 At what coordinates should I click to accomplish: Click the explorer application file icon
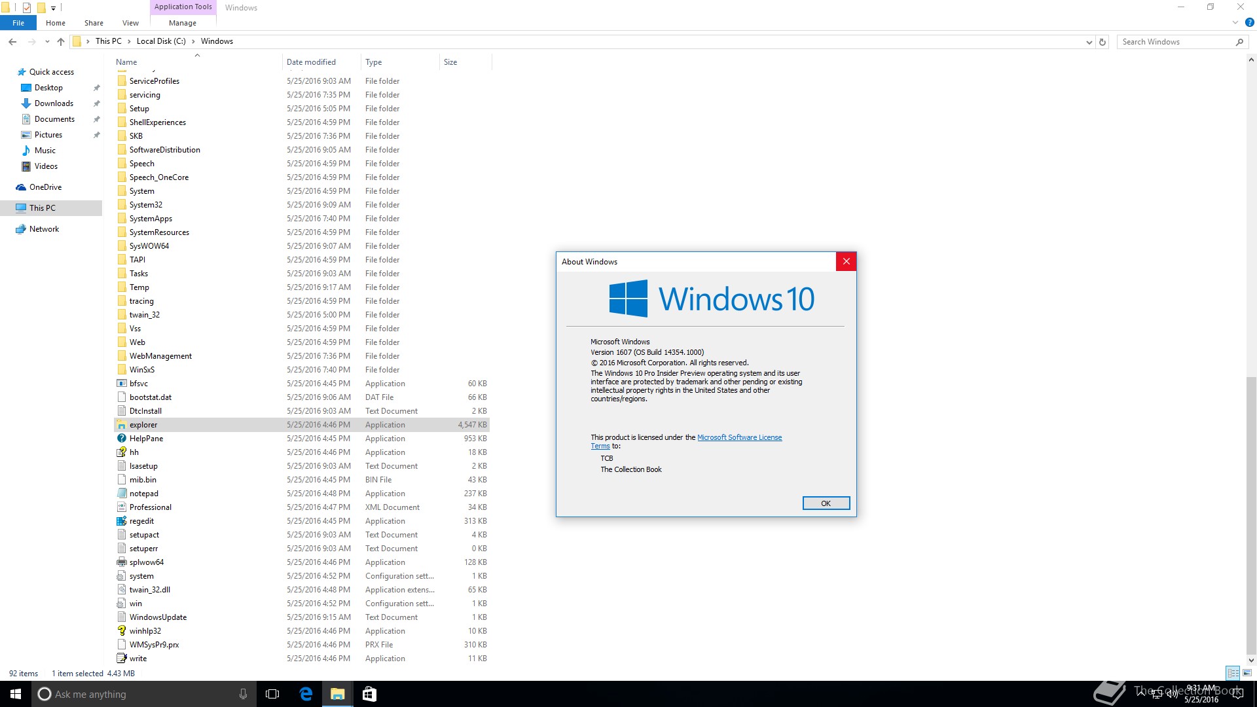(x=122, y=425)
